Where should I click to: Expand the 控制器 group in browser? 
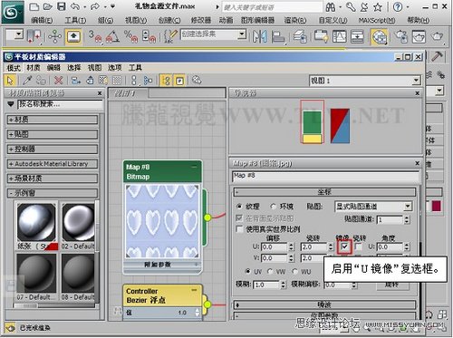tap(53, 149)
